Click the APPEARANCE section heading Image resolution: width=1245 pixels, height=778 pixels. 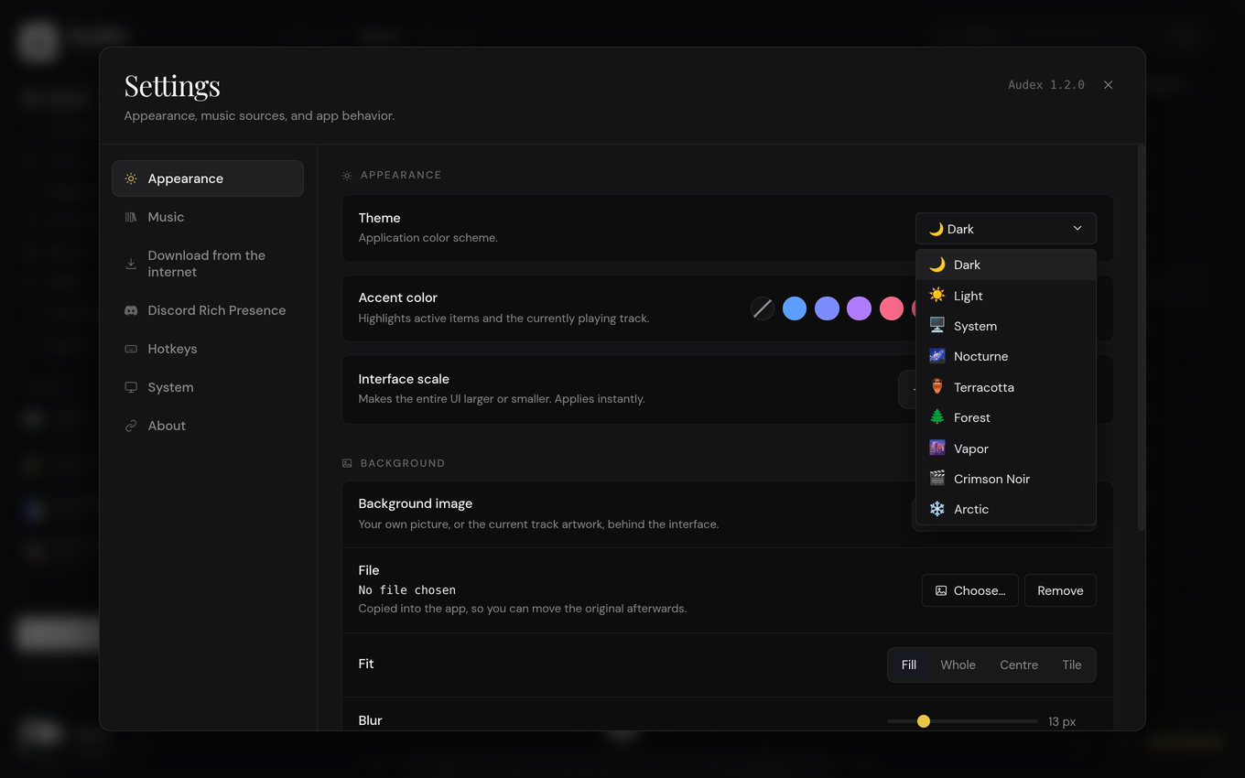pos(401,175)
